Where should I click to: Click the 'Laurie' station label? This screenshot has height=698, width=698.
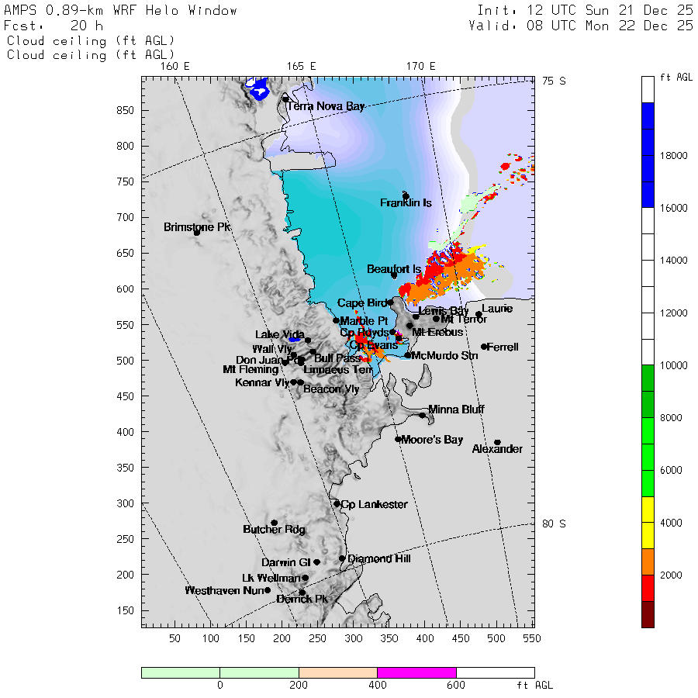pos(497,309)
